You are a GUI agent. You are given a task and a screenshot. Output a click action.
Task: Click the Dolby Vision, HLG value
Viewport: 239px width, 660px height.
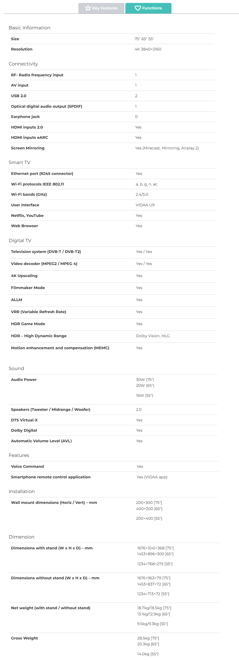coord(153,336)
